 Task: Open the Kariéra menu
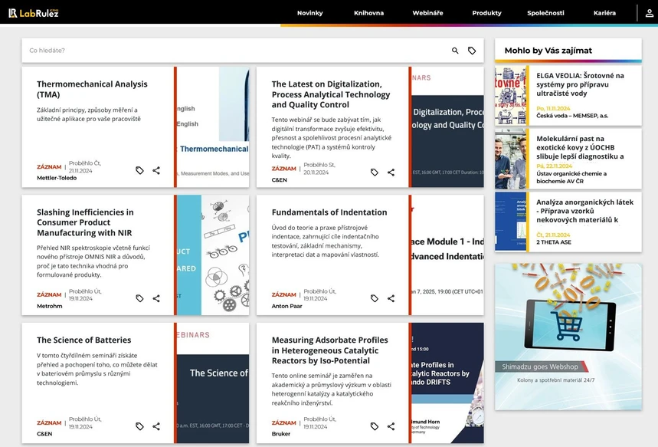pos(604,12)
